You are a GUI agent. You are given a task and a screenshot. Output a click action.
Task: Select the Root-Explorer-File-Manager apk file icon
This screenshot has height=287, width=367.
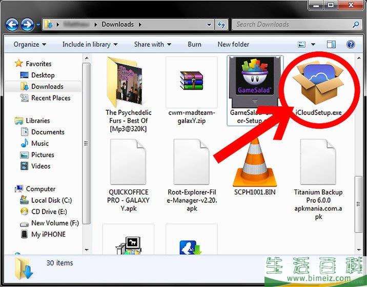coord(192,162)
